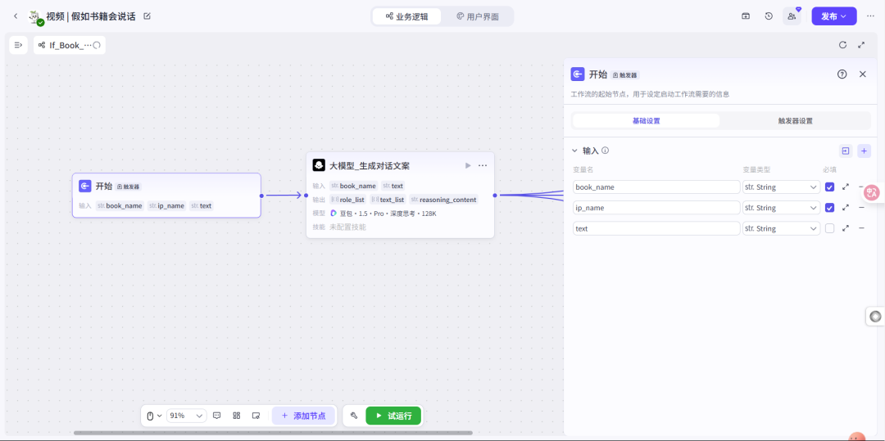Open the version history clock icon

click(769, 16)
